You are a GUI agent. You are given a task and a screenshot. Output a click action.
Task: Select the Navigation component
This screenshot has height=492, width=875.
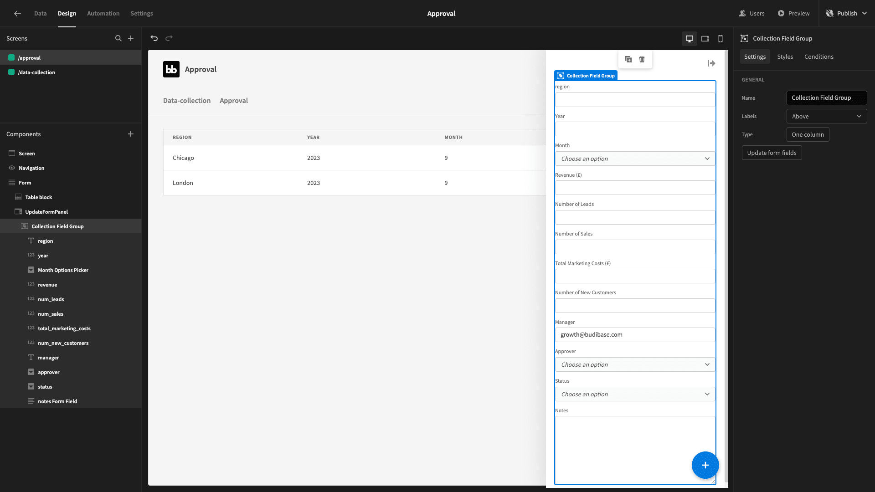(x=71, y=168)
